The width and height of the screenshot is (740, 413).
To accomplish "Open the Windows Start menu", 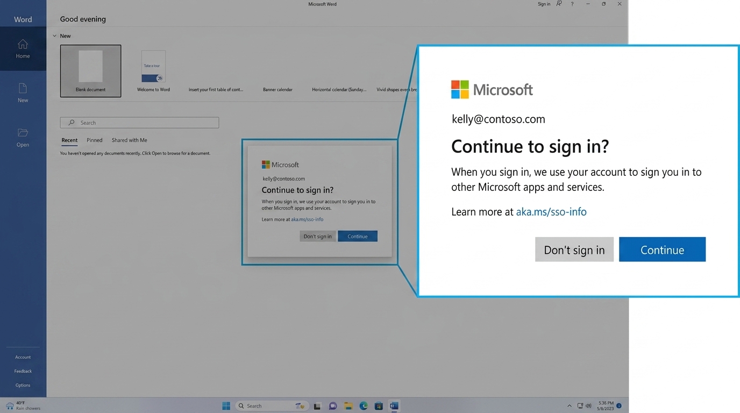I will coord(226,406).
